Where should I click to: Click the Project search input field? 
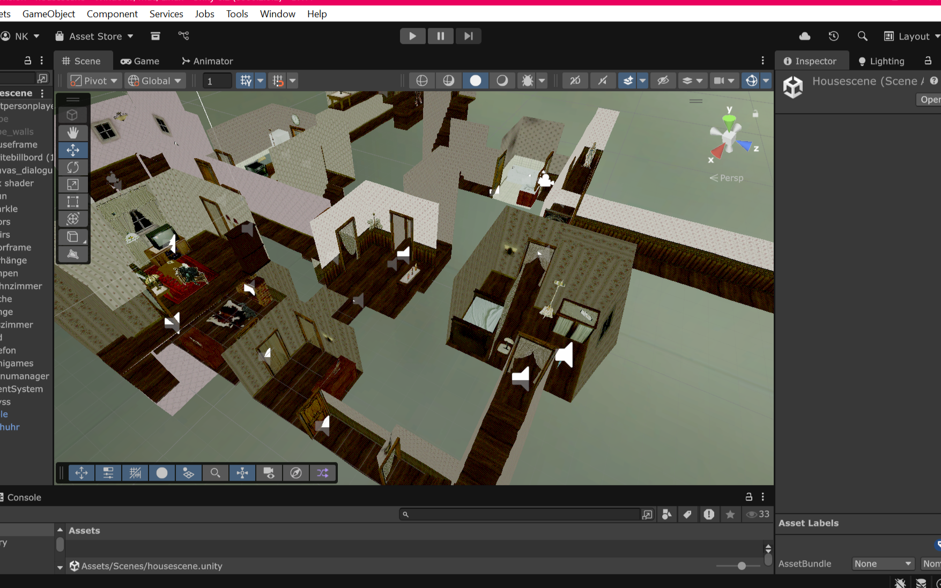520,515
